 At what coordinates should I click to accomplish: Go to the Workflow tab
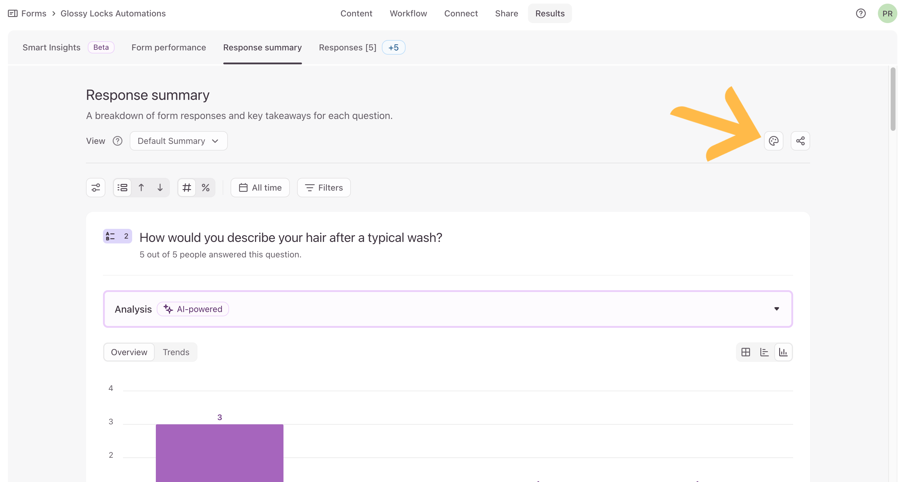409,13
